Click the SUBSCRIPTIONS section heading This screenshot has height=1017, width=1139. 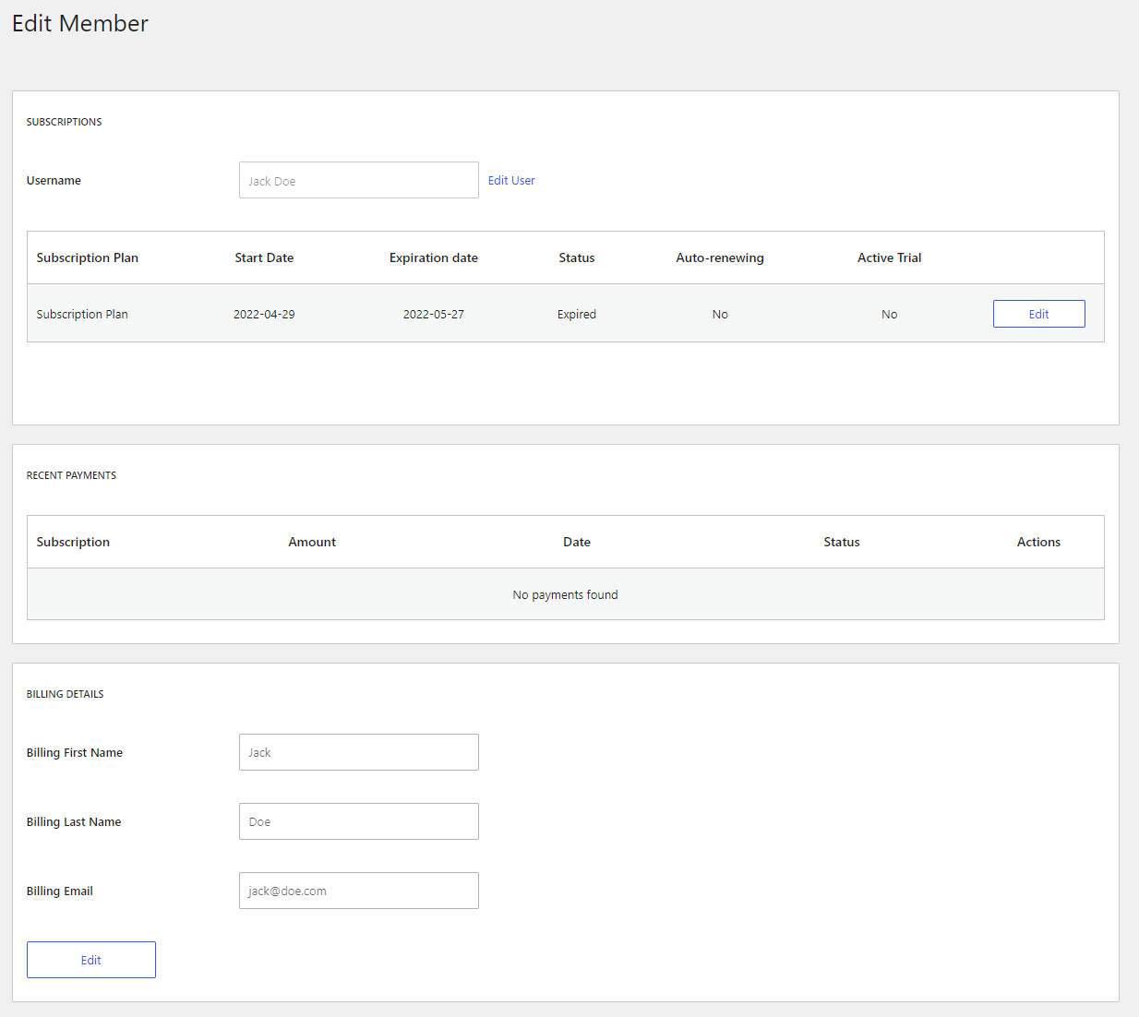click(x=64, y=122)
